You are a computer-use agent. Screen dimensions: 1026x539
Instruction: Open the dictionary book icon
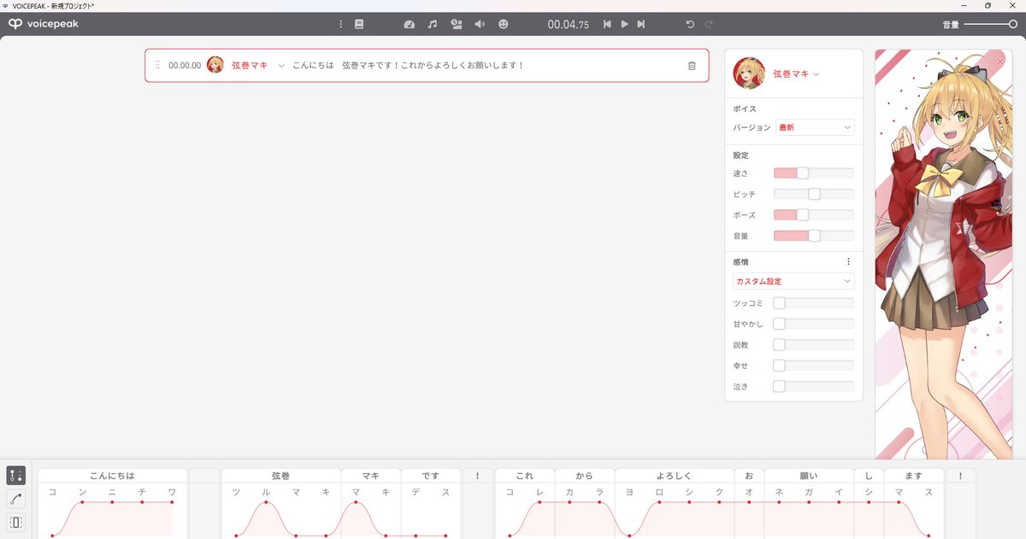click(x=359, y=24)
